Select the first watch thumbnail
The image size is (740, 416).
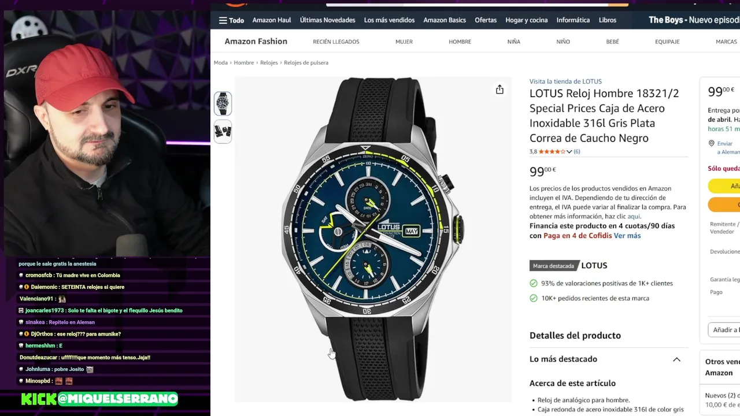tap(223, 103)
